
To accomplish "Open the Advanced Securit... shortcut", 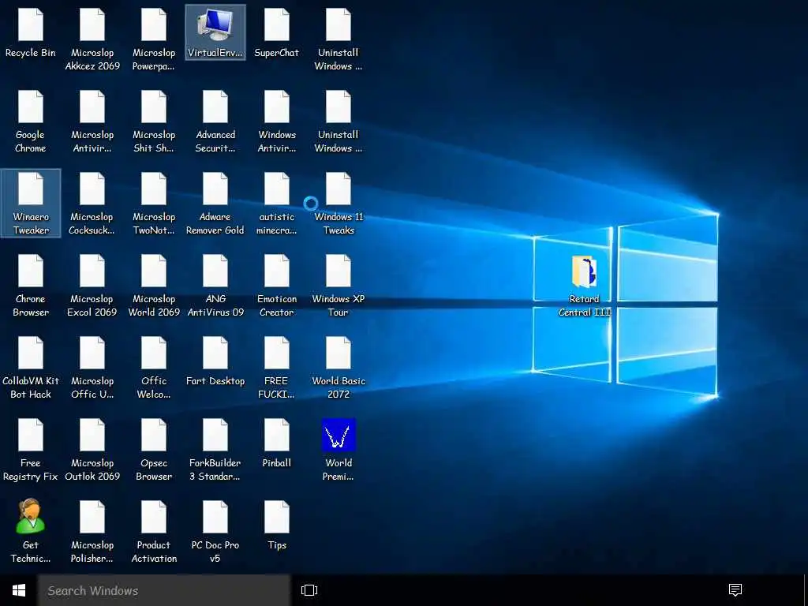I will coord(215,121).
